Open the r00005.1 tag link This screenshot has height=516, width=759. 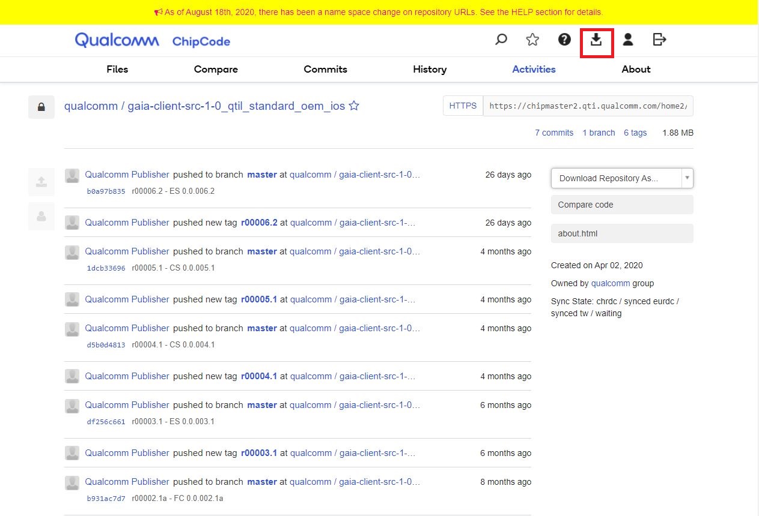click(259, 299)
